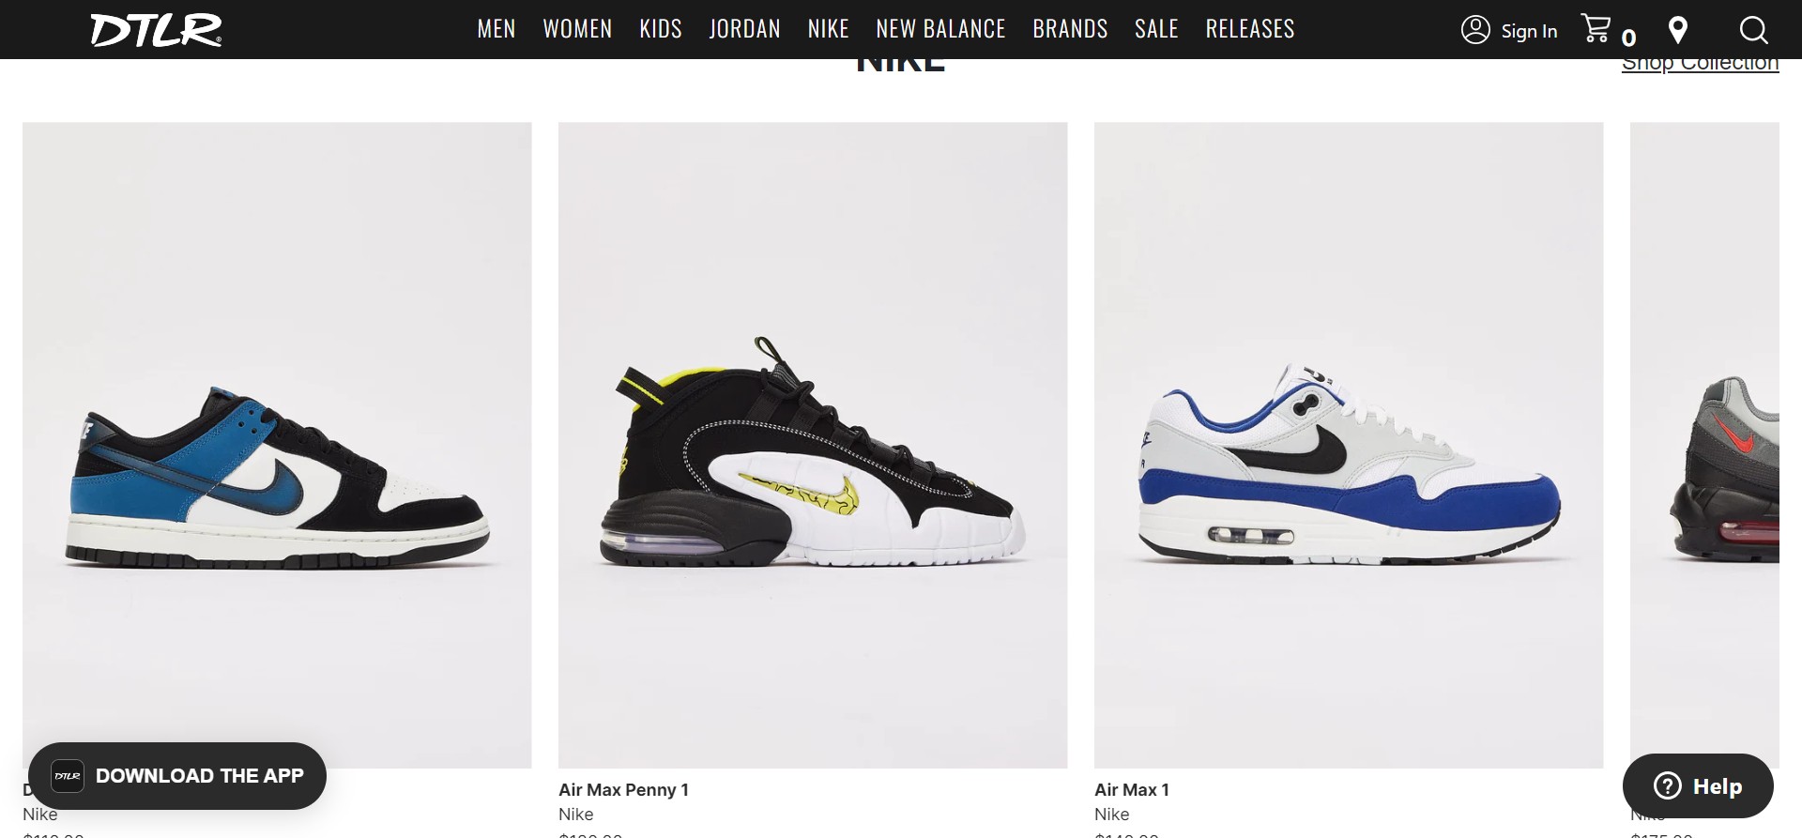This screenshot has width=1802, height=838.
Task: Open the Air Max 1 shoe image
Action: click(1349, 445)
